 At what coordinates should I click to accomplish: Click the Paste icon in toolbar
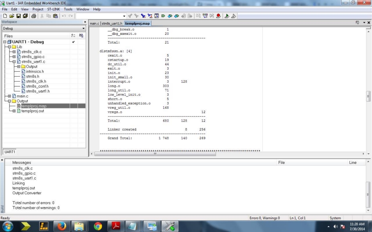click(x=55, y=16)
